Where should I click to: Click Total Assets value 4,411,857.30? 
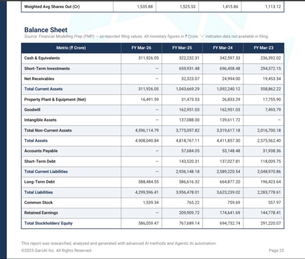click(x=228, y=141)
